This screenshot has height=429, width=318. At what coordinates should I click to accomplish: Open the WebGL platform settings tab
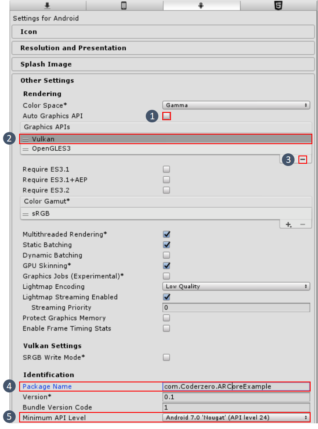click(278, 5)
